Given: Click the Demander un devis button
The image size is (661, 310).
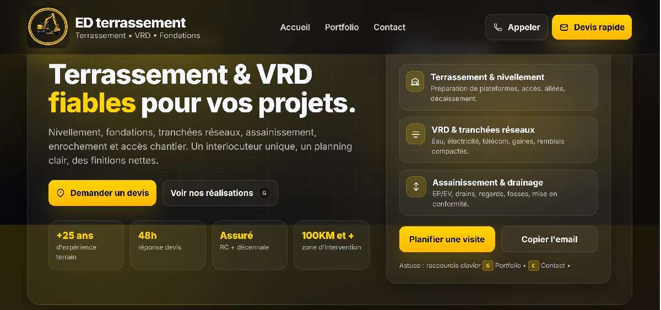Looking at the screenshot, I should click(x=102, y=193).
